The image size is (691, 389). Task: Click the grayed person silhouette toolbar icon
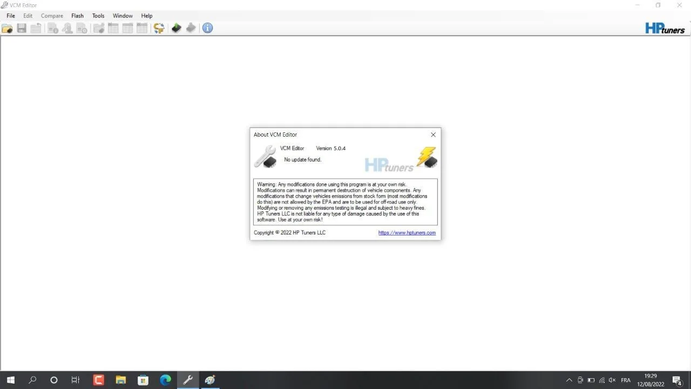pos(67,28)
